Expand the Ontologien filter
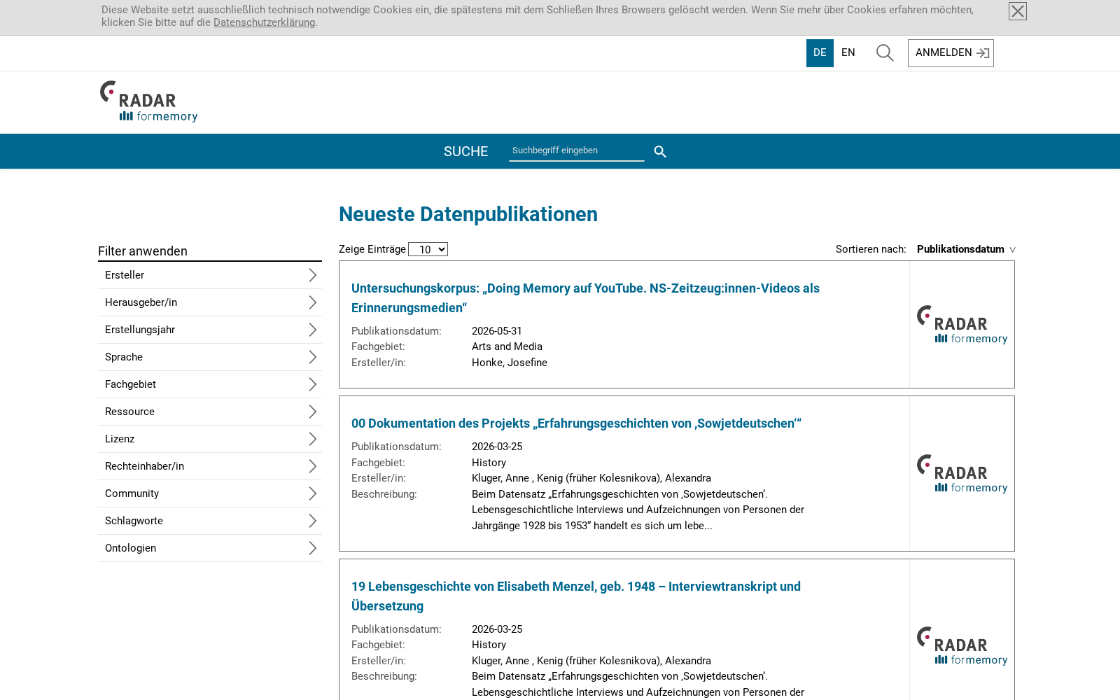The image size is (1120, 700). (x=210, y=548)
